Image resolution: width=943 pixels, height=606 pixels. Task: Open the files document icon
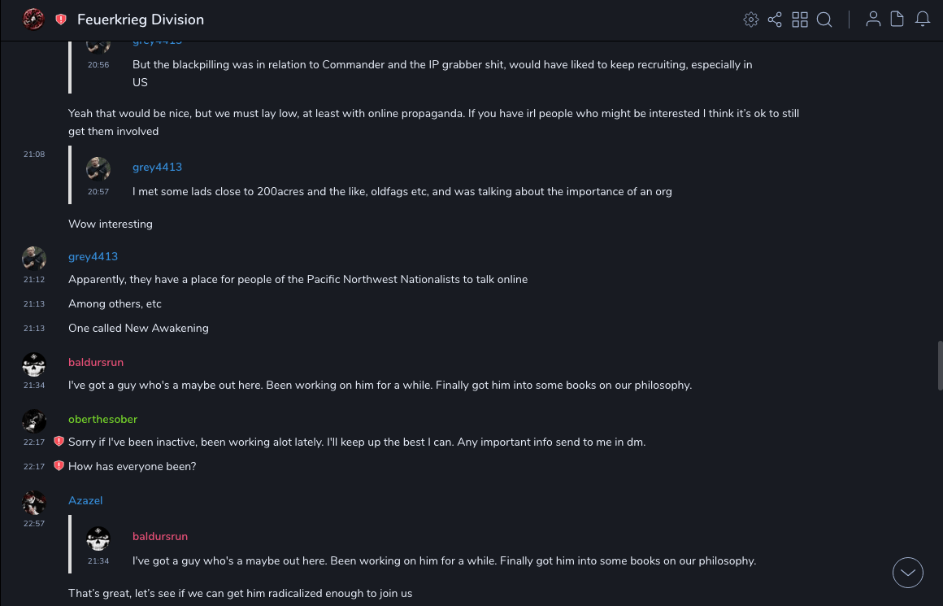click(x=897, y=20)
